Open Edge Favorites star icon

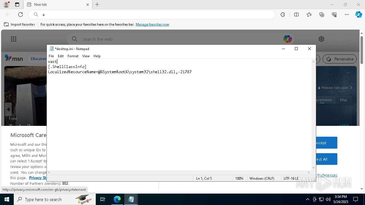[x=309, y=15]
